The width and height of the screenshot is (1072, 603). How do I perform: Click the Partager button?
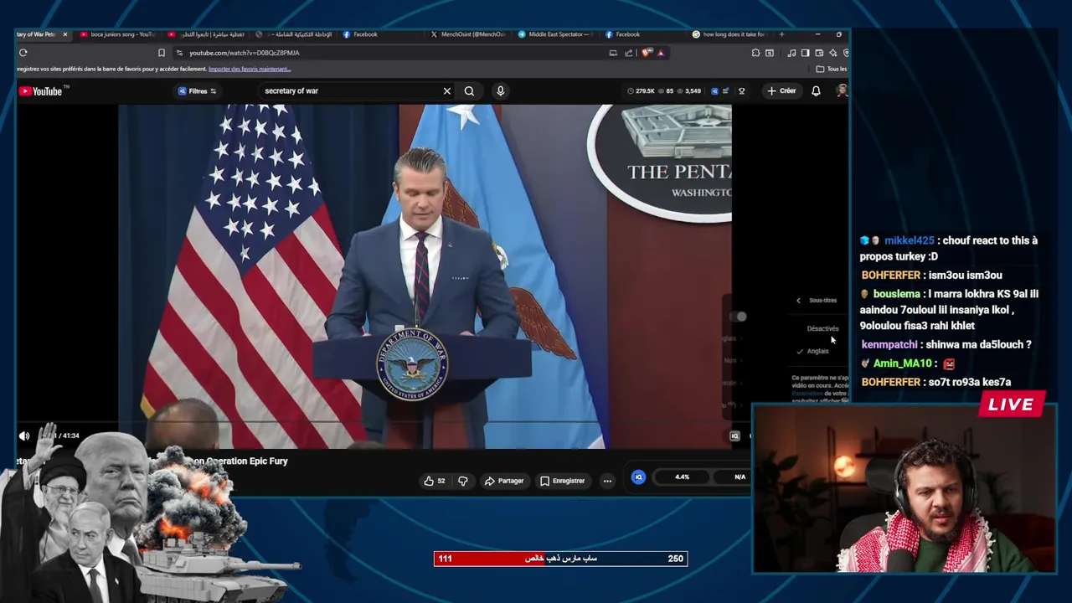(504, 481)
